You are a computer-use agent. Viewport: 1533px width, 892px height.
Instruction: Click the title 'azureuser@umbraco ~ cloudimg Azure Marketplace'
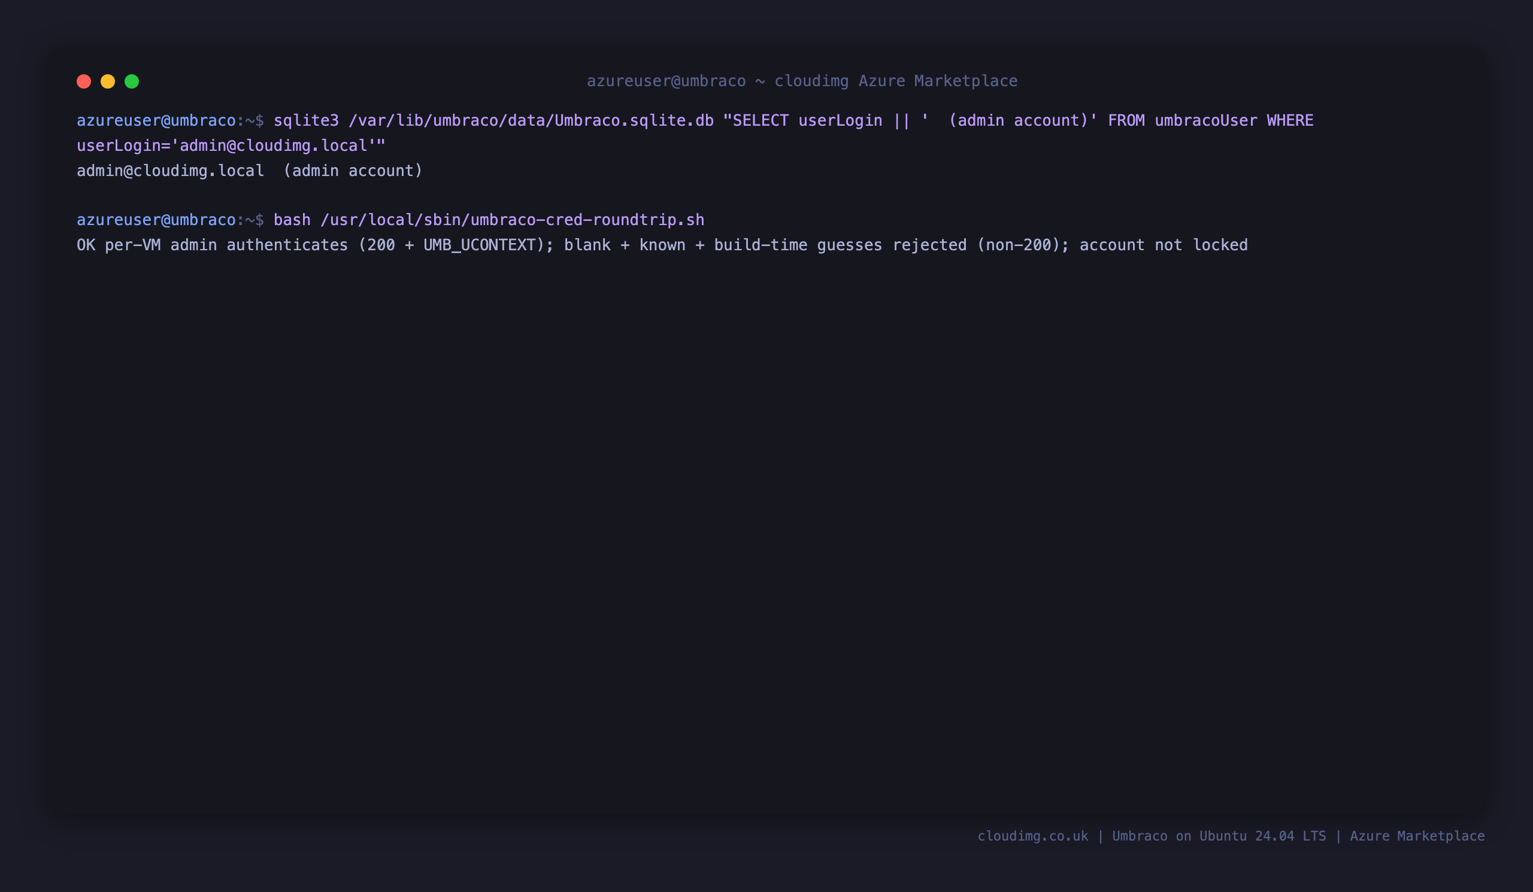tap(802, 81)
